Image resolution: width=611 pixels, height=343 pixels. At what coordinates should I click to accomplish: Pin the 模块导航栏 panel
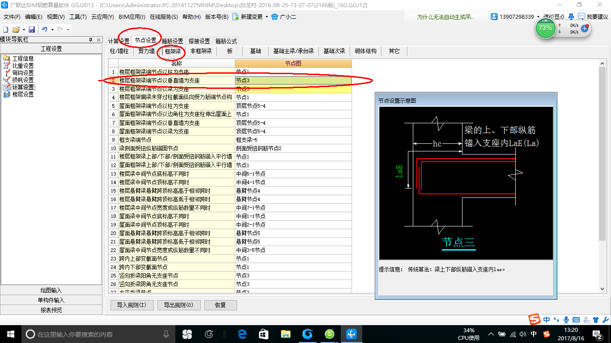90,39
